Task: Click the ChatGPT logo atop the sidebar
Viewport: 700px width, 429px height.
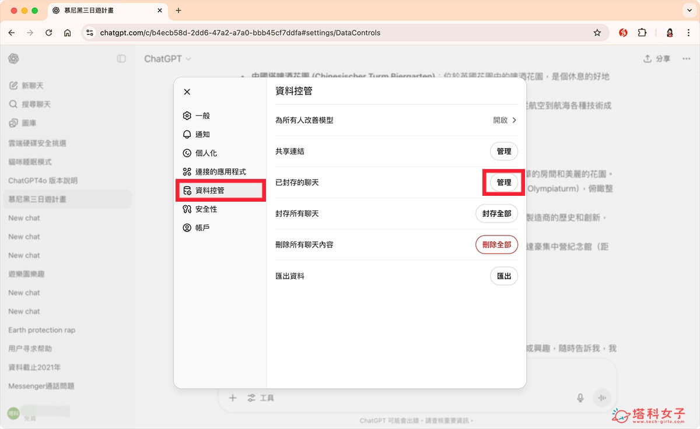Action: coord(13,58)
